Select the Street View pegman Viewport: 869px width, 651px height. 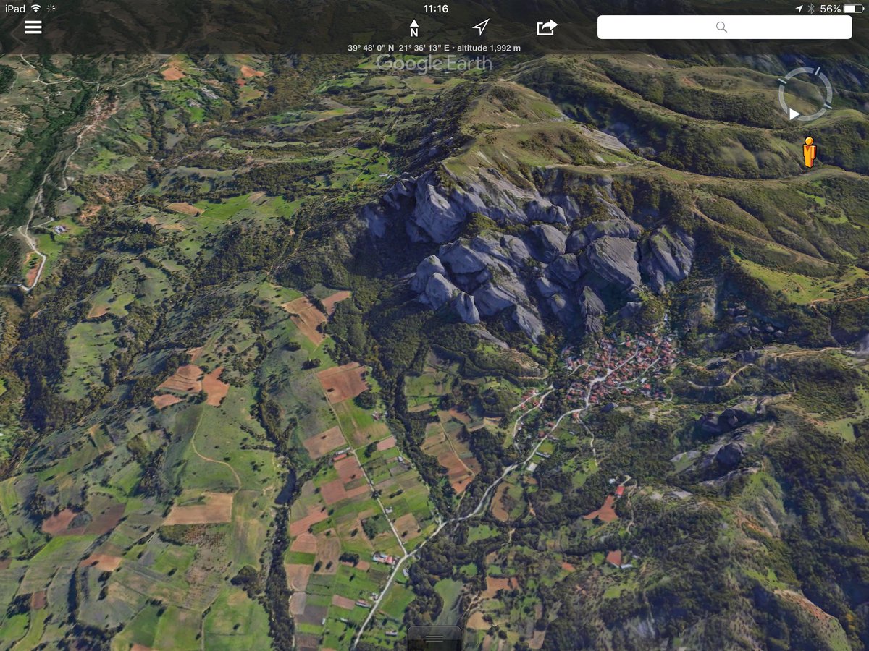pos(809,152)
